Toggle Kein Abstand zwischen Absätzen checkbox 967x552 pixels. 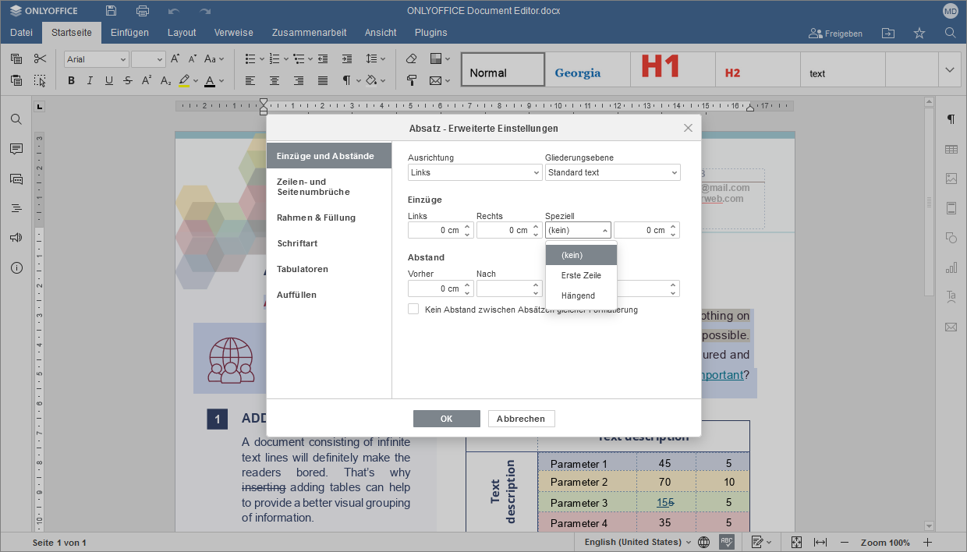coord(413,310)
